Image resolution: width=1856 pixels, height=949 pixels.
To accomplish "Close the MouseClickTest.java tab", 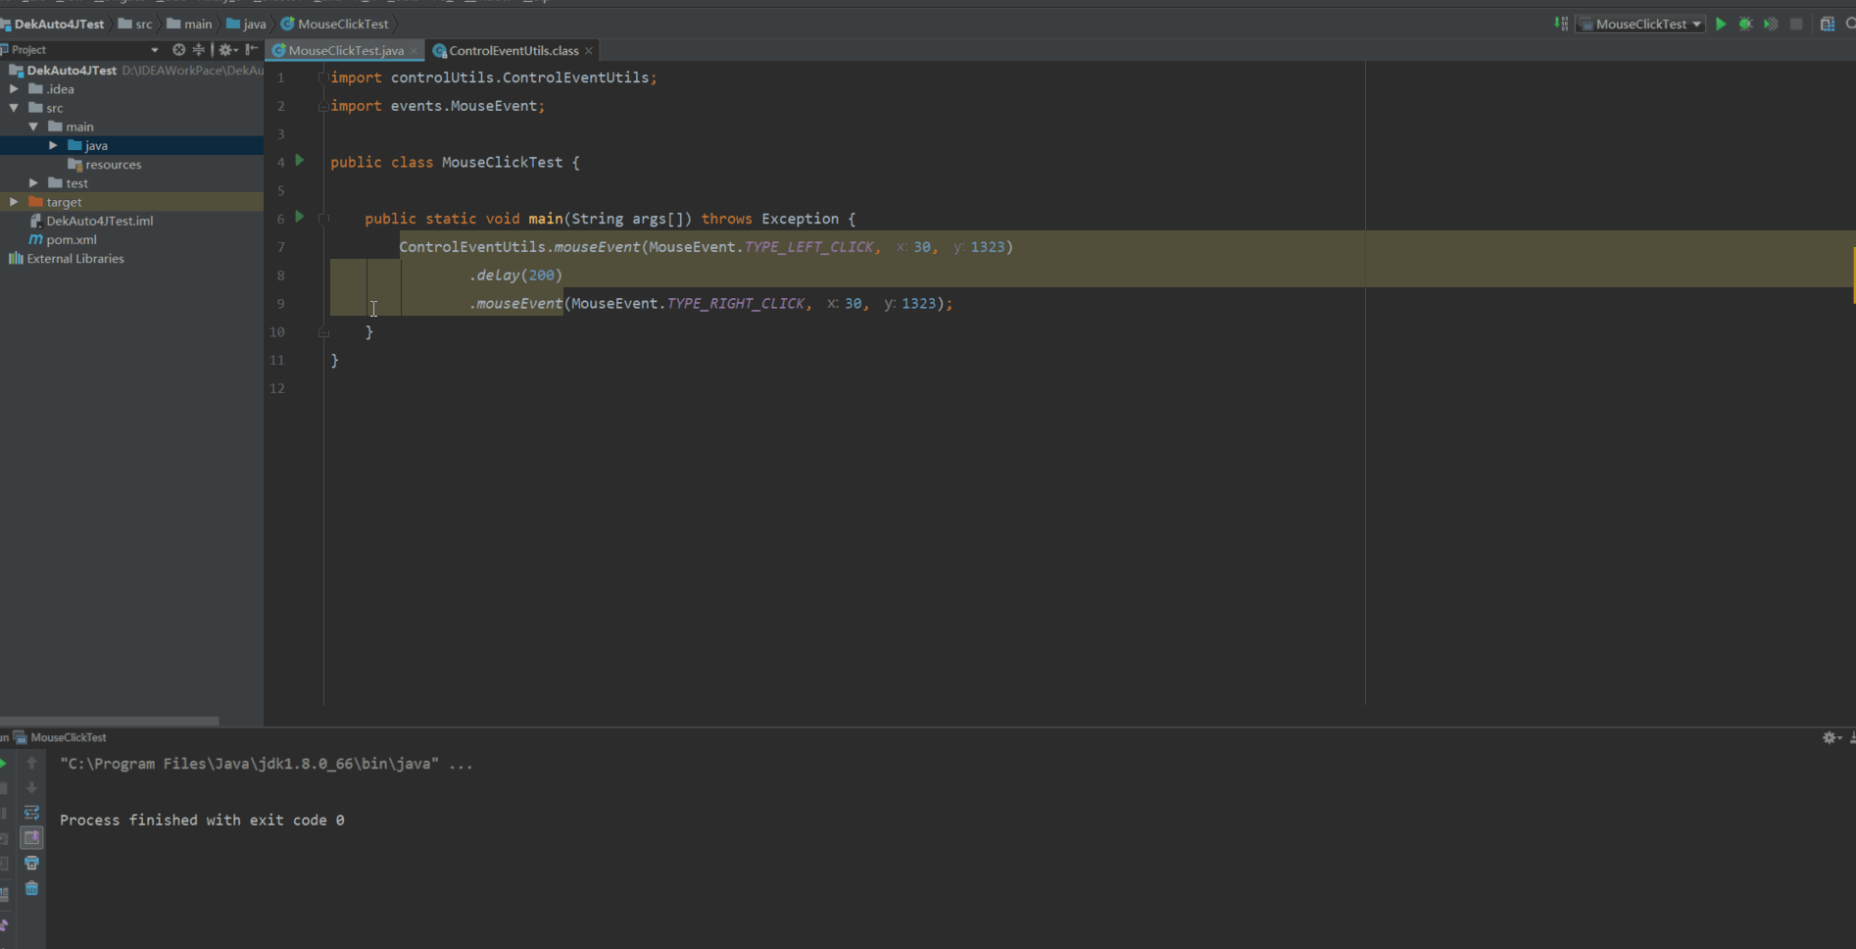I will click(x=415, y=51).
